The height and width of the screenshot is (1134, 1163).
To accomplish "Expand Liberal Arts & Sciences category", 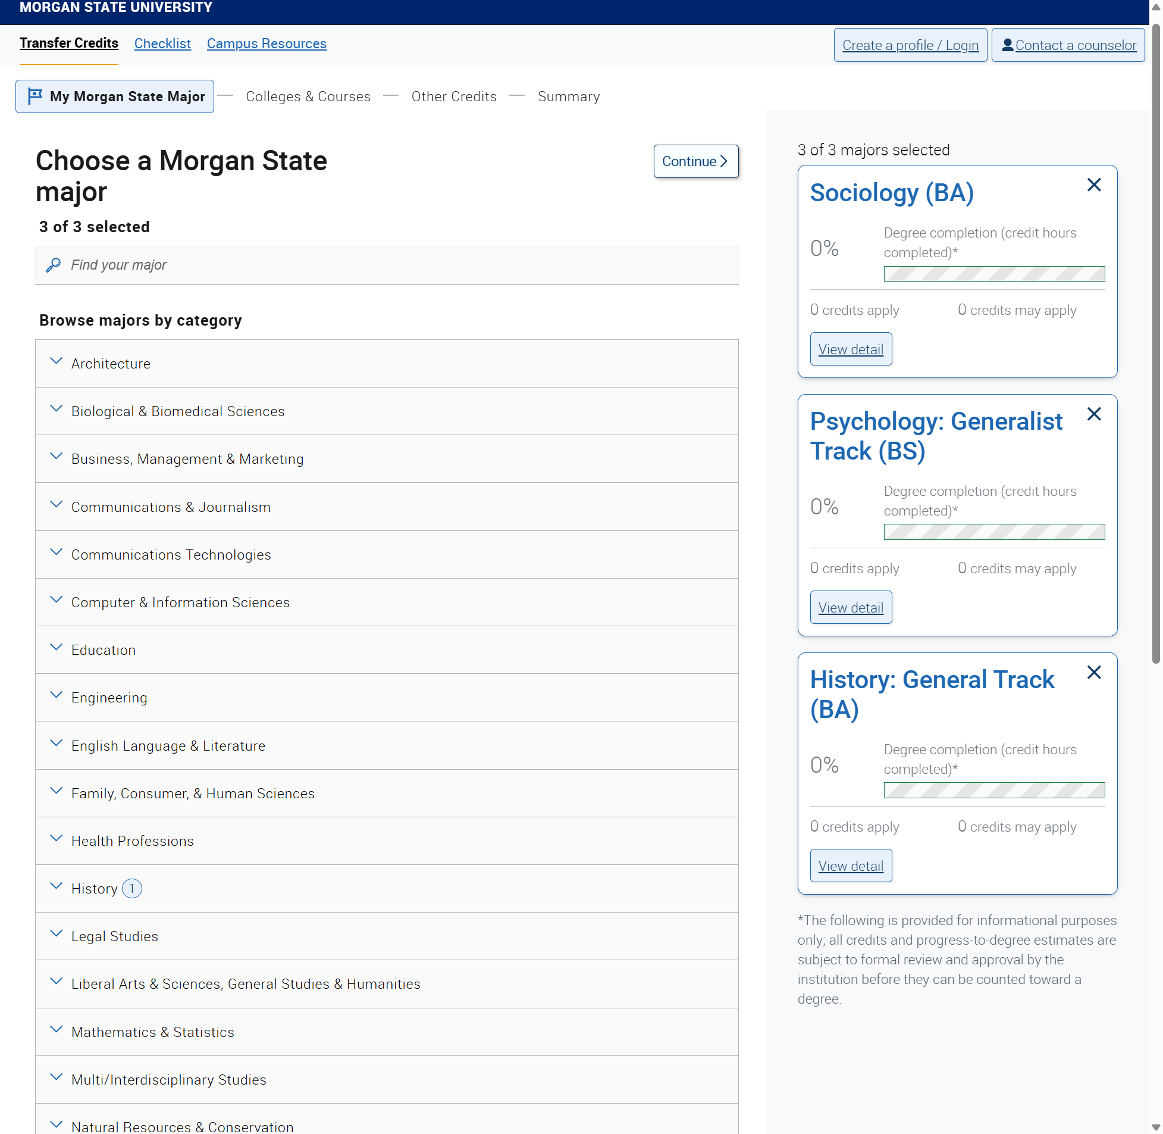I will (x=386, y=984).
